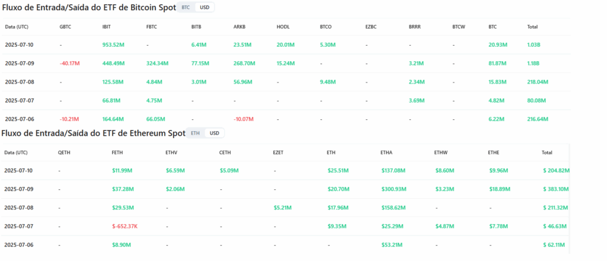This screenshot has height=261, width=607.
Task: Select ETHA value $137.08M
Action: (x=394, y=170)
